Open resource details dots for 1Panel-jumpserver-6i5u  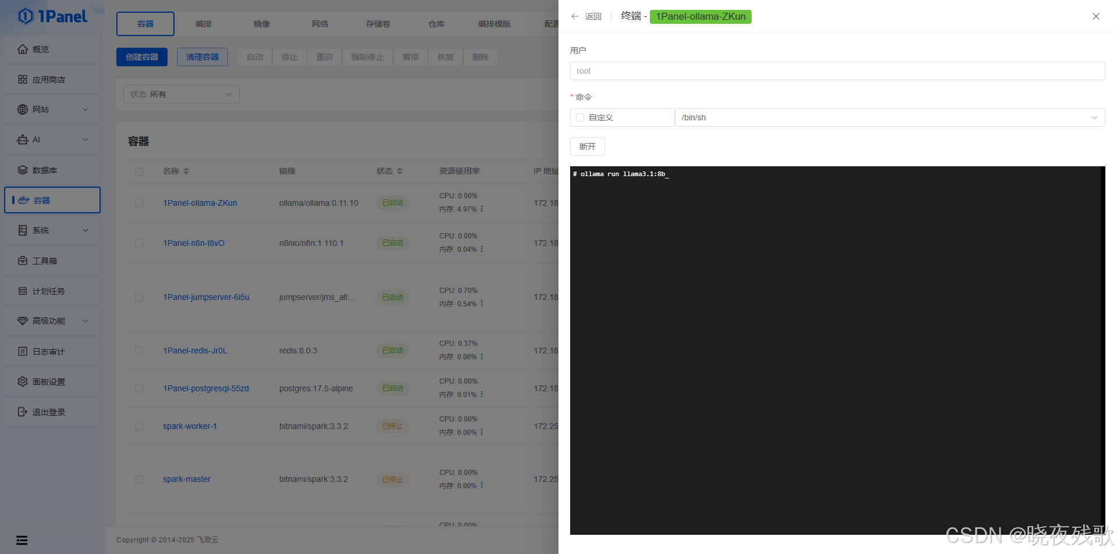pos(482,303)
